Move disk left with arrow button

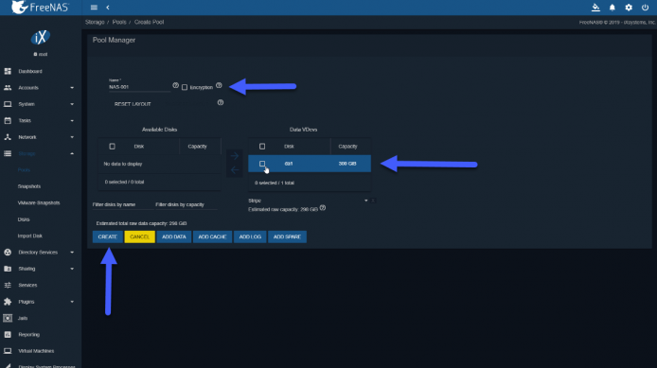click(235, 170)
